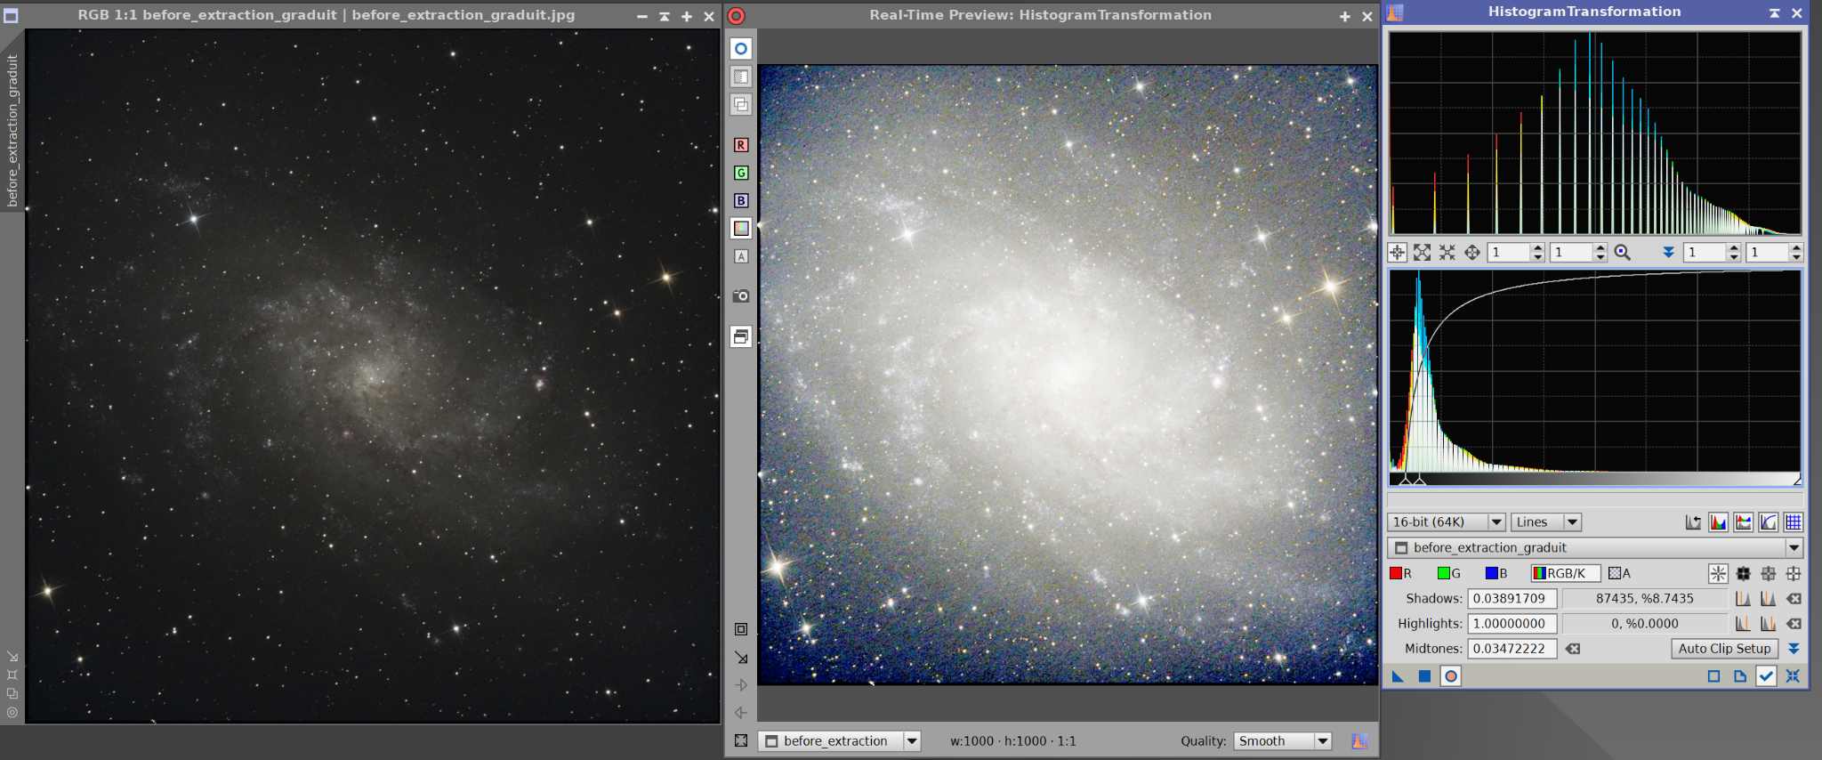The width and height of the screenshot is (1822, 760).
Task: Click New Instance triangle icon
Action: [1398, 676]
